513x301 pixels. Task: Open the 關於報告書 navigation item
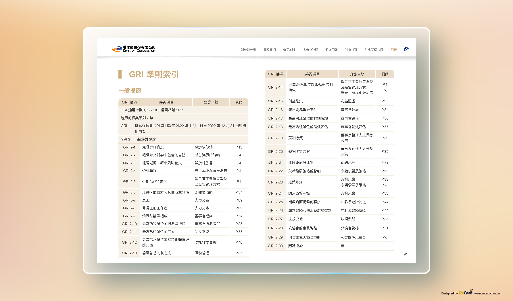coord(248,50)
